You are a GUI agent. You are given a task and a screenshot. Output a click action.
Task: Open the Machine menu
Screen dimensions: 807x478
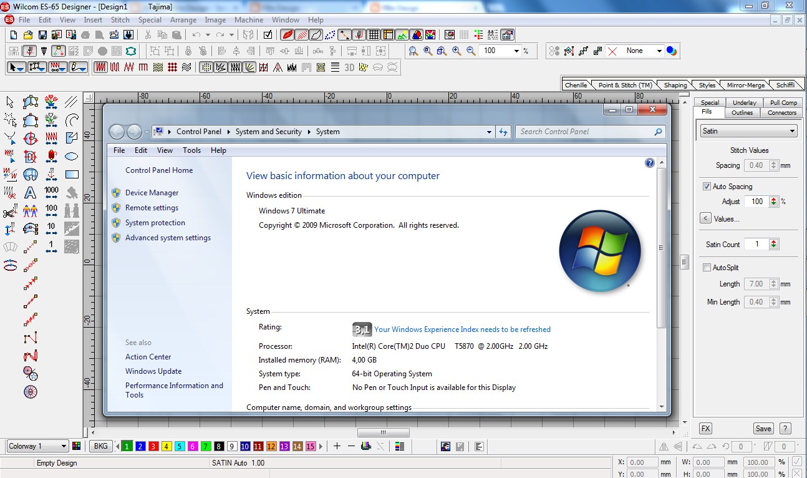[249, 20]
